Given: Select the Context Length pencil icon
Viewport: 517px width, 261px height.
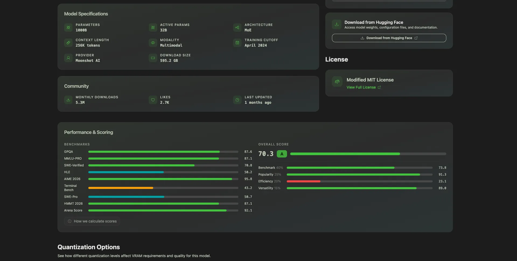Looking at the screenshot, I should [68, 43].
